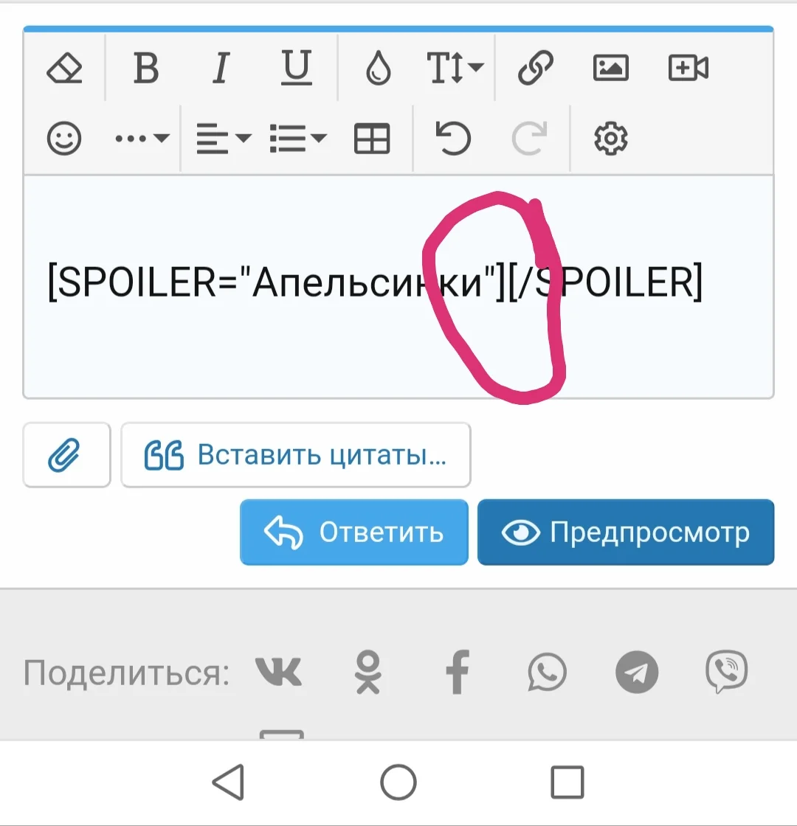Undo the last edit
The height and width of the screenshot is (826, 797).
[x=453, y=138]
